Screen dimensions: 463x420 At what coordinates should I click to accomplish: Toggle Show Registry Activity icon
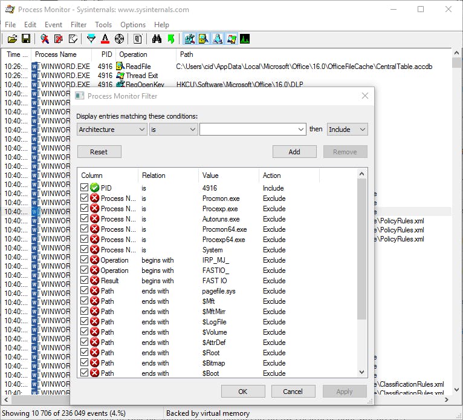pyautogui.click(x=190, y=39)
